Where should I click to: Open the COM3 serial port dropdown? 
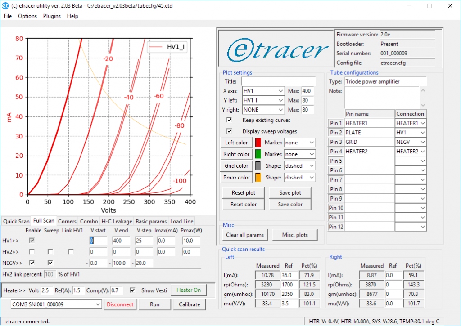click(56, 304)
